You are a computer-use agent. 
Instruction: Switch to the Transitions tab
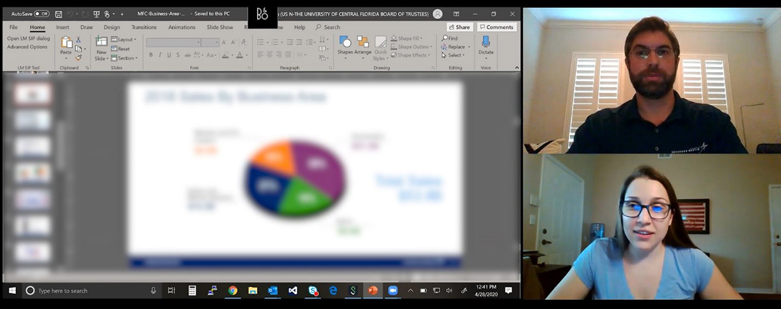point(144,27)
